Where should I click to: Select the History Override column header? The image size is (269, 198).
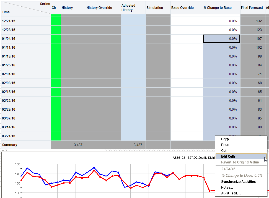[103, 8]
